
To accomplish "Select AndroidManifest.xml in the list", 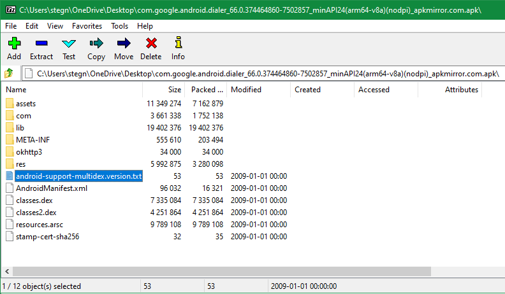I will [x=52, y=188].
